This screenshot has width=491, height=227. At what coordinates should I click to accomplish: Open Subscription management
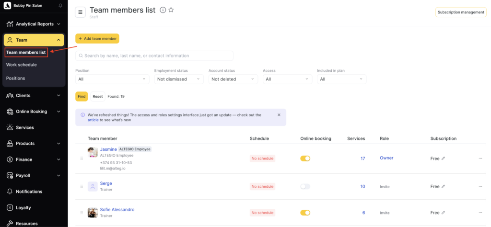(x=461, y=12)
